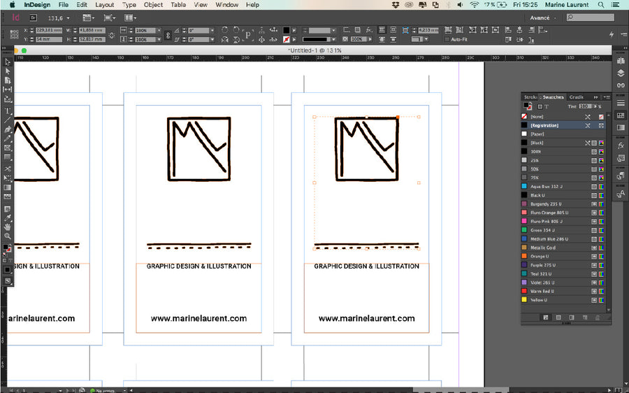
Task: Open the view options dropdown
Action: coord(88,17)
